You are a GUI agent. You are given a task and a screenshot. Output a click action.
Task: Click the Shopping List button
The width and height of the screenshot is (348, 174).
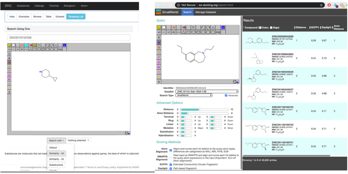pos(76,17)
